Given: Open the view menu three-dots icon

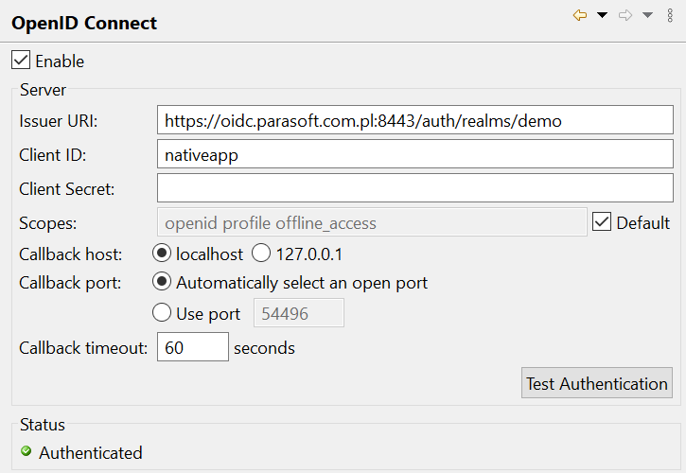Looking at the screenshot, I should point(670,15).
